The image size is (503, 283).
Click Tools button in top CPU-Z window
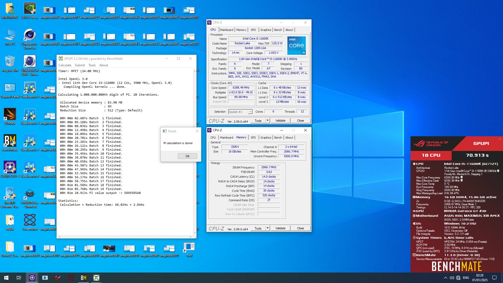258,121
